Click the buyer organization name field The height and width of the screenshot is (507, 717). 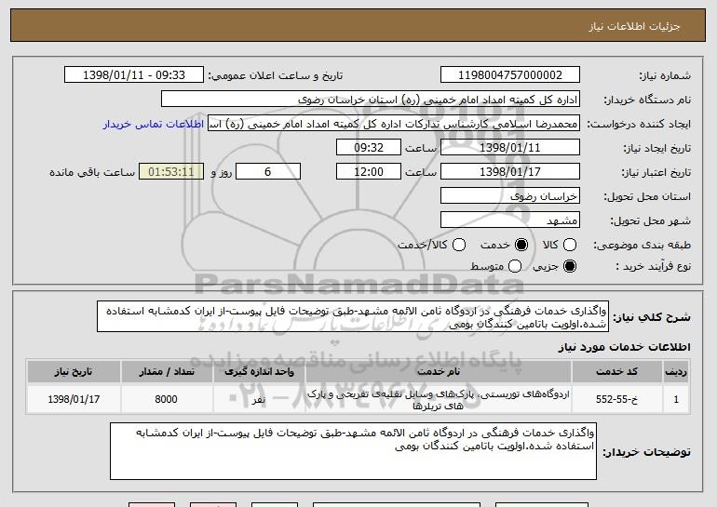pyautogui.click(x=371, y=100)
